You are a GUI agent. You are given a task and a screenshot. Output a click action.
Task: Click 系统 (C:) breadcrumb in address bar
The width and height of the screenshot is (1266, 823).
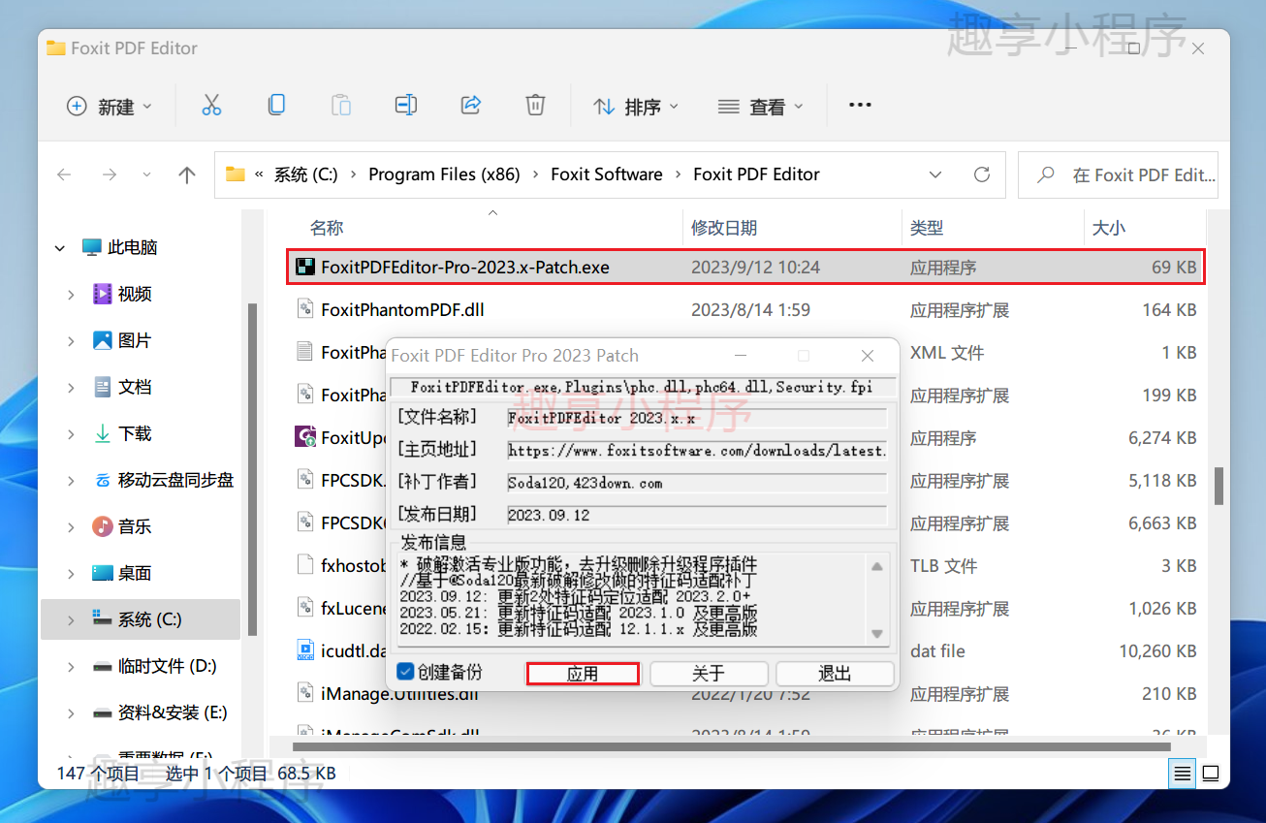point(306,174)
